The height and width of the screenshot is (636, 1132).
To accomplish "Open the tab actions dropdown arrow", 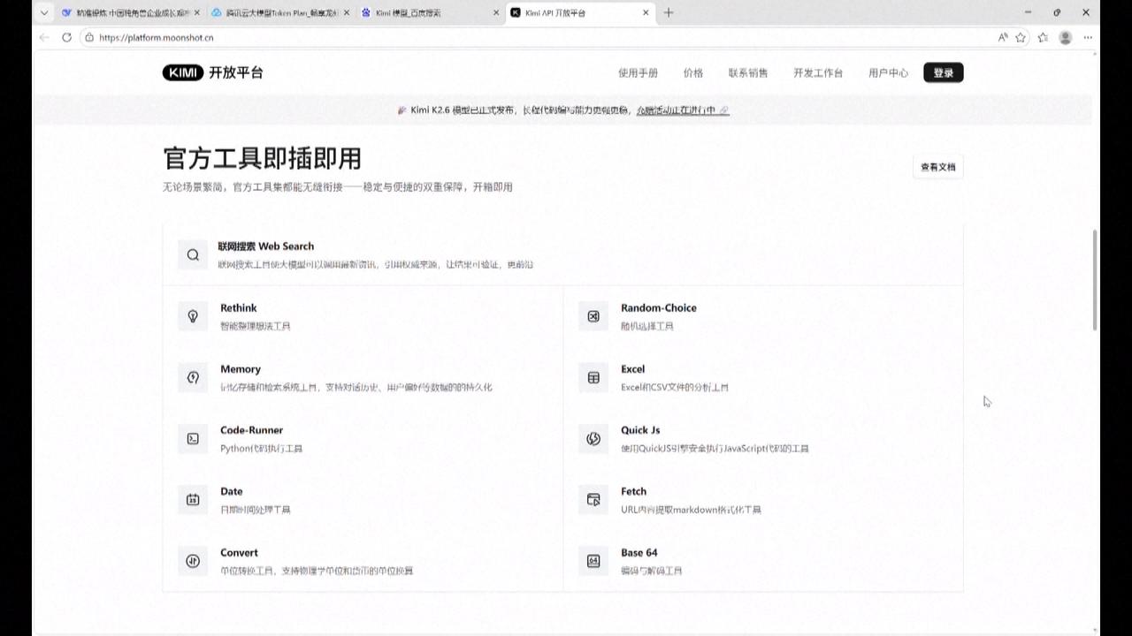I will click(x=44, y=12).
